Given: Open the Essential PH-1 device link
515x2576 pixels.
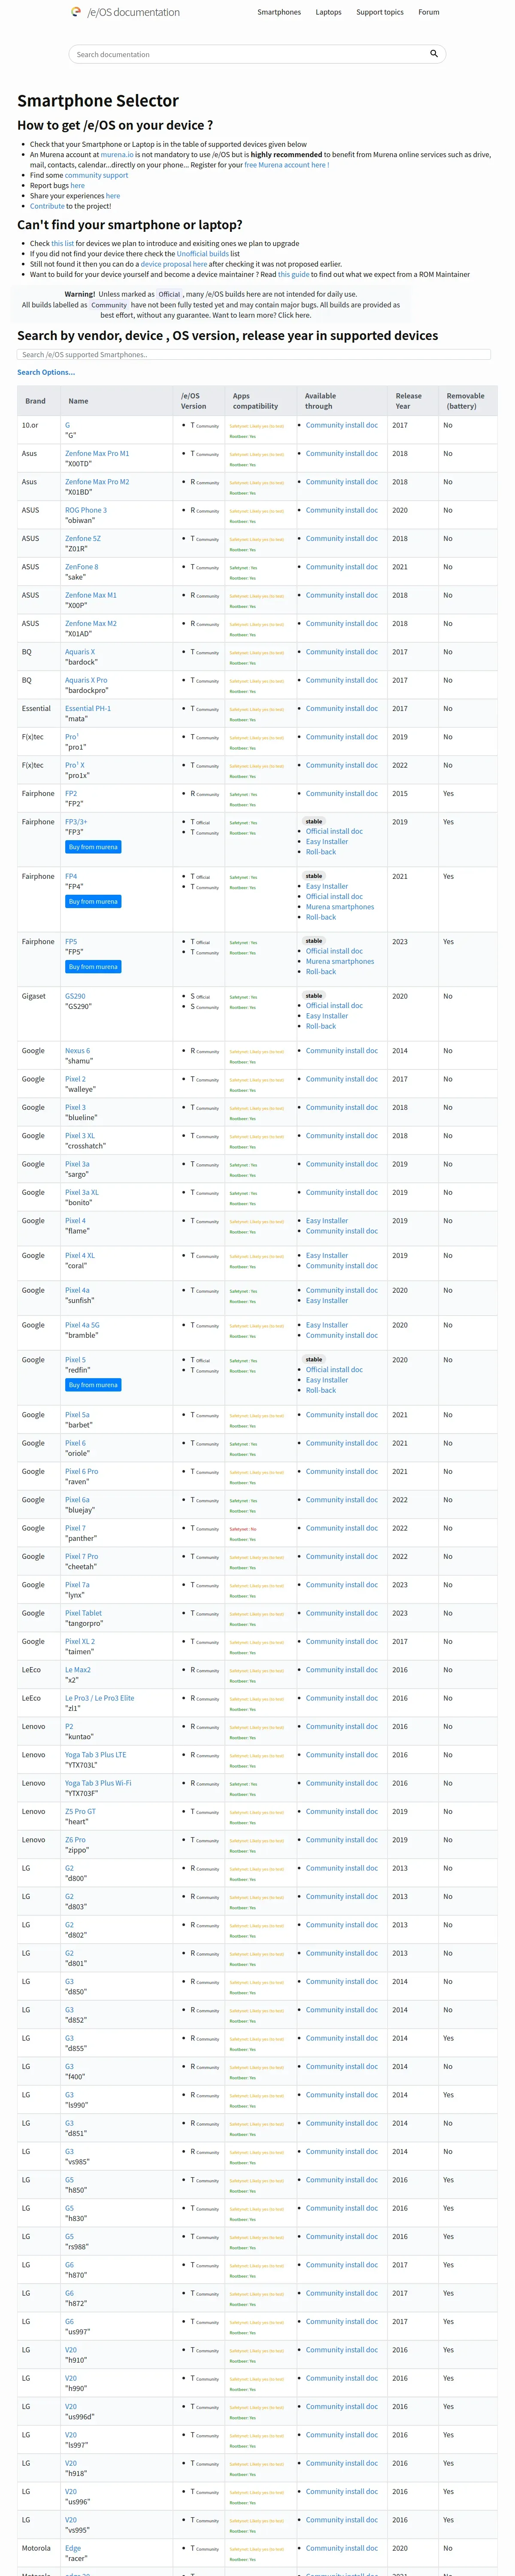Looking at the screenshot, I should point(88,708).
